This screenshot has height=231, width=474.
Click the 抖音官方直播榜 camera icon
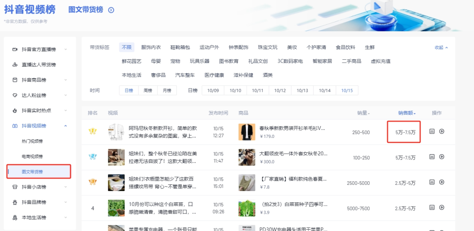[15, 49]
